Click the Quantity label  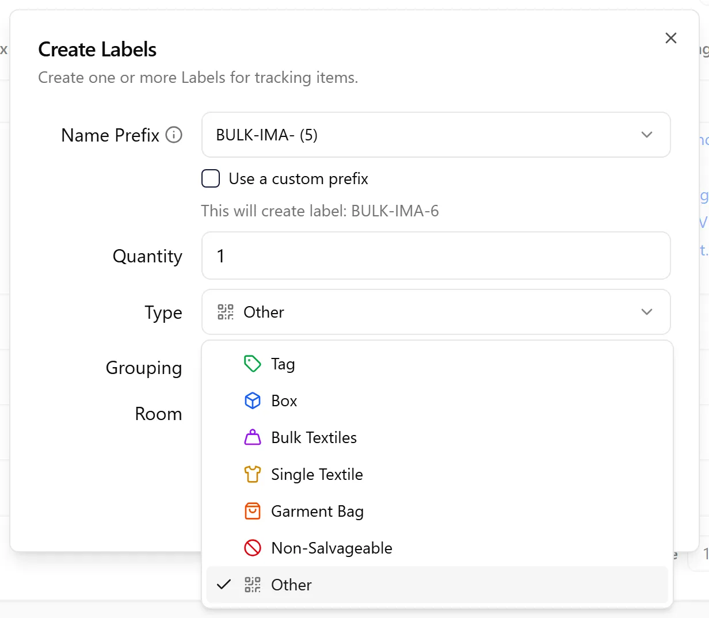pos(147,256)
